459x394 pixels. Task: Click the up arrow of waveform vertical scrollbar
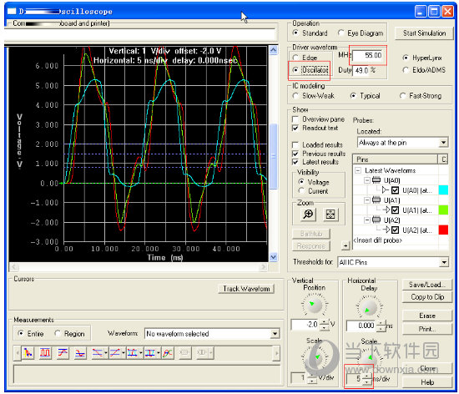point(273,50)
